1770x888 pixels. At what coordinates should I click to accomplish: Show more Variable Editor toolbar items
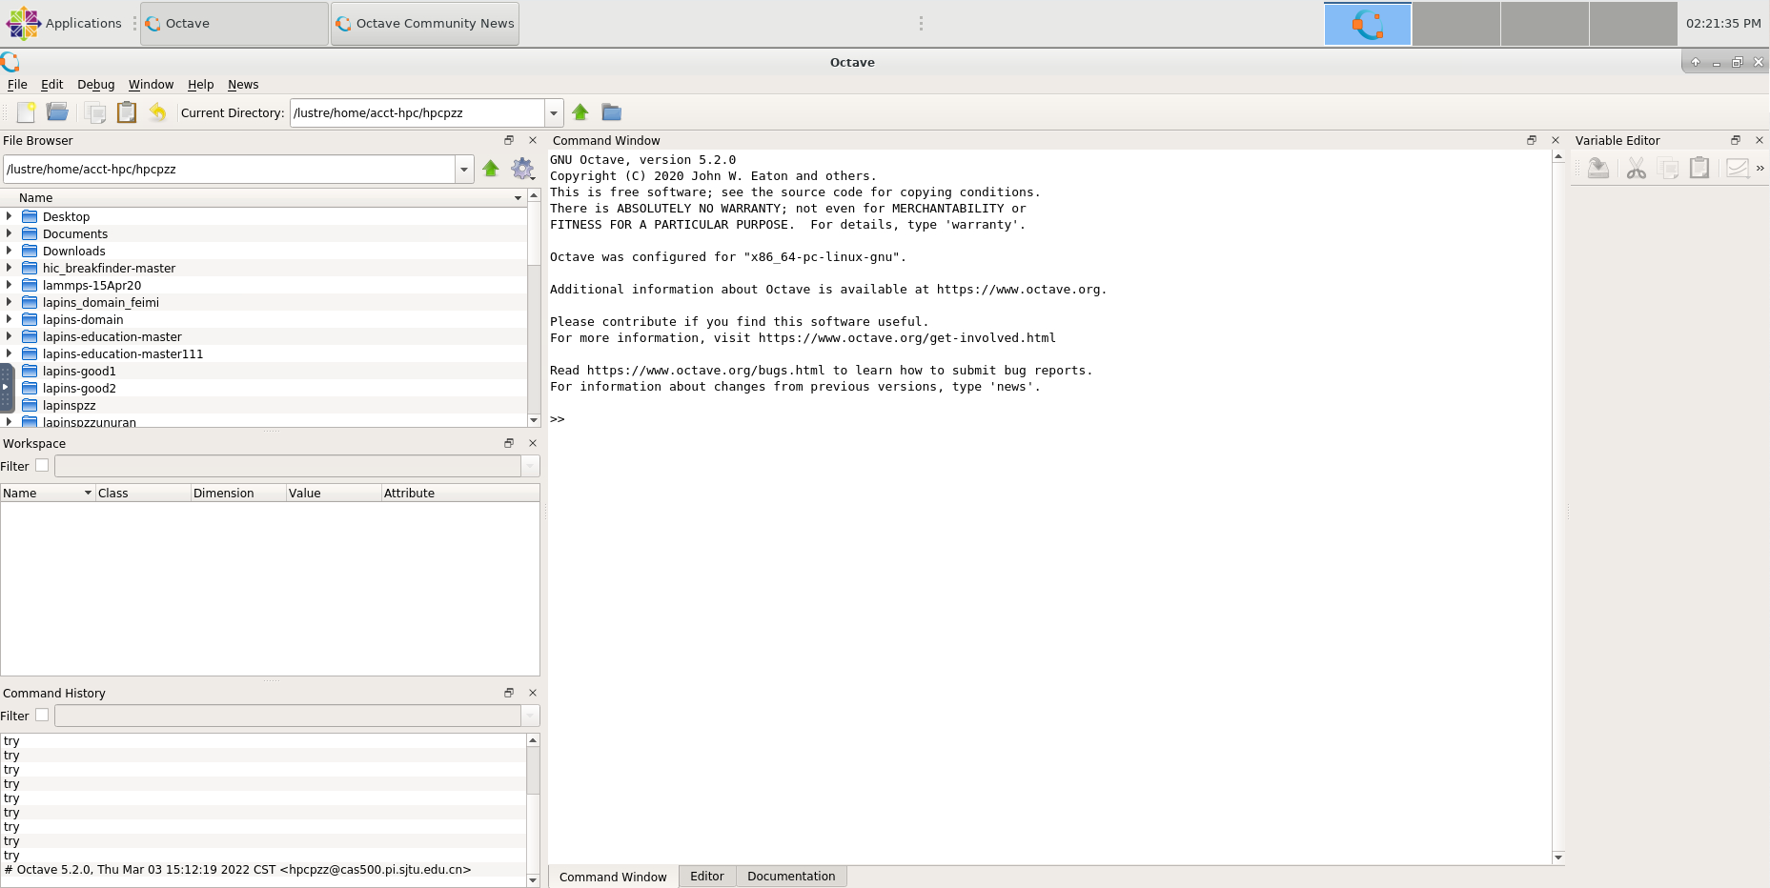click(x=1760, y=169)
